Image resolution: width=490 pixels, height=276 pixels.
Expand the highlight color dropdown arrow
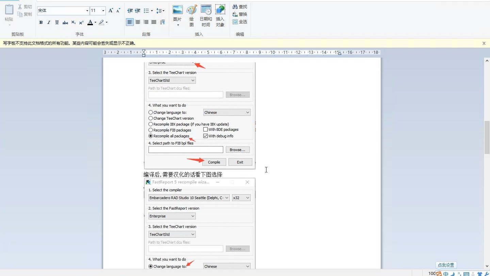pyautogui.click(x=107, y=22)
